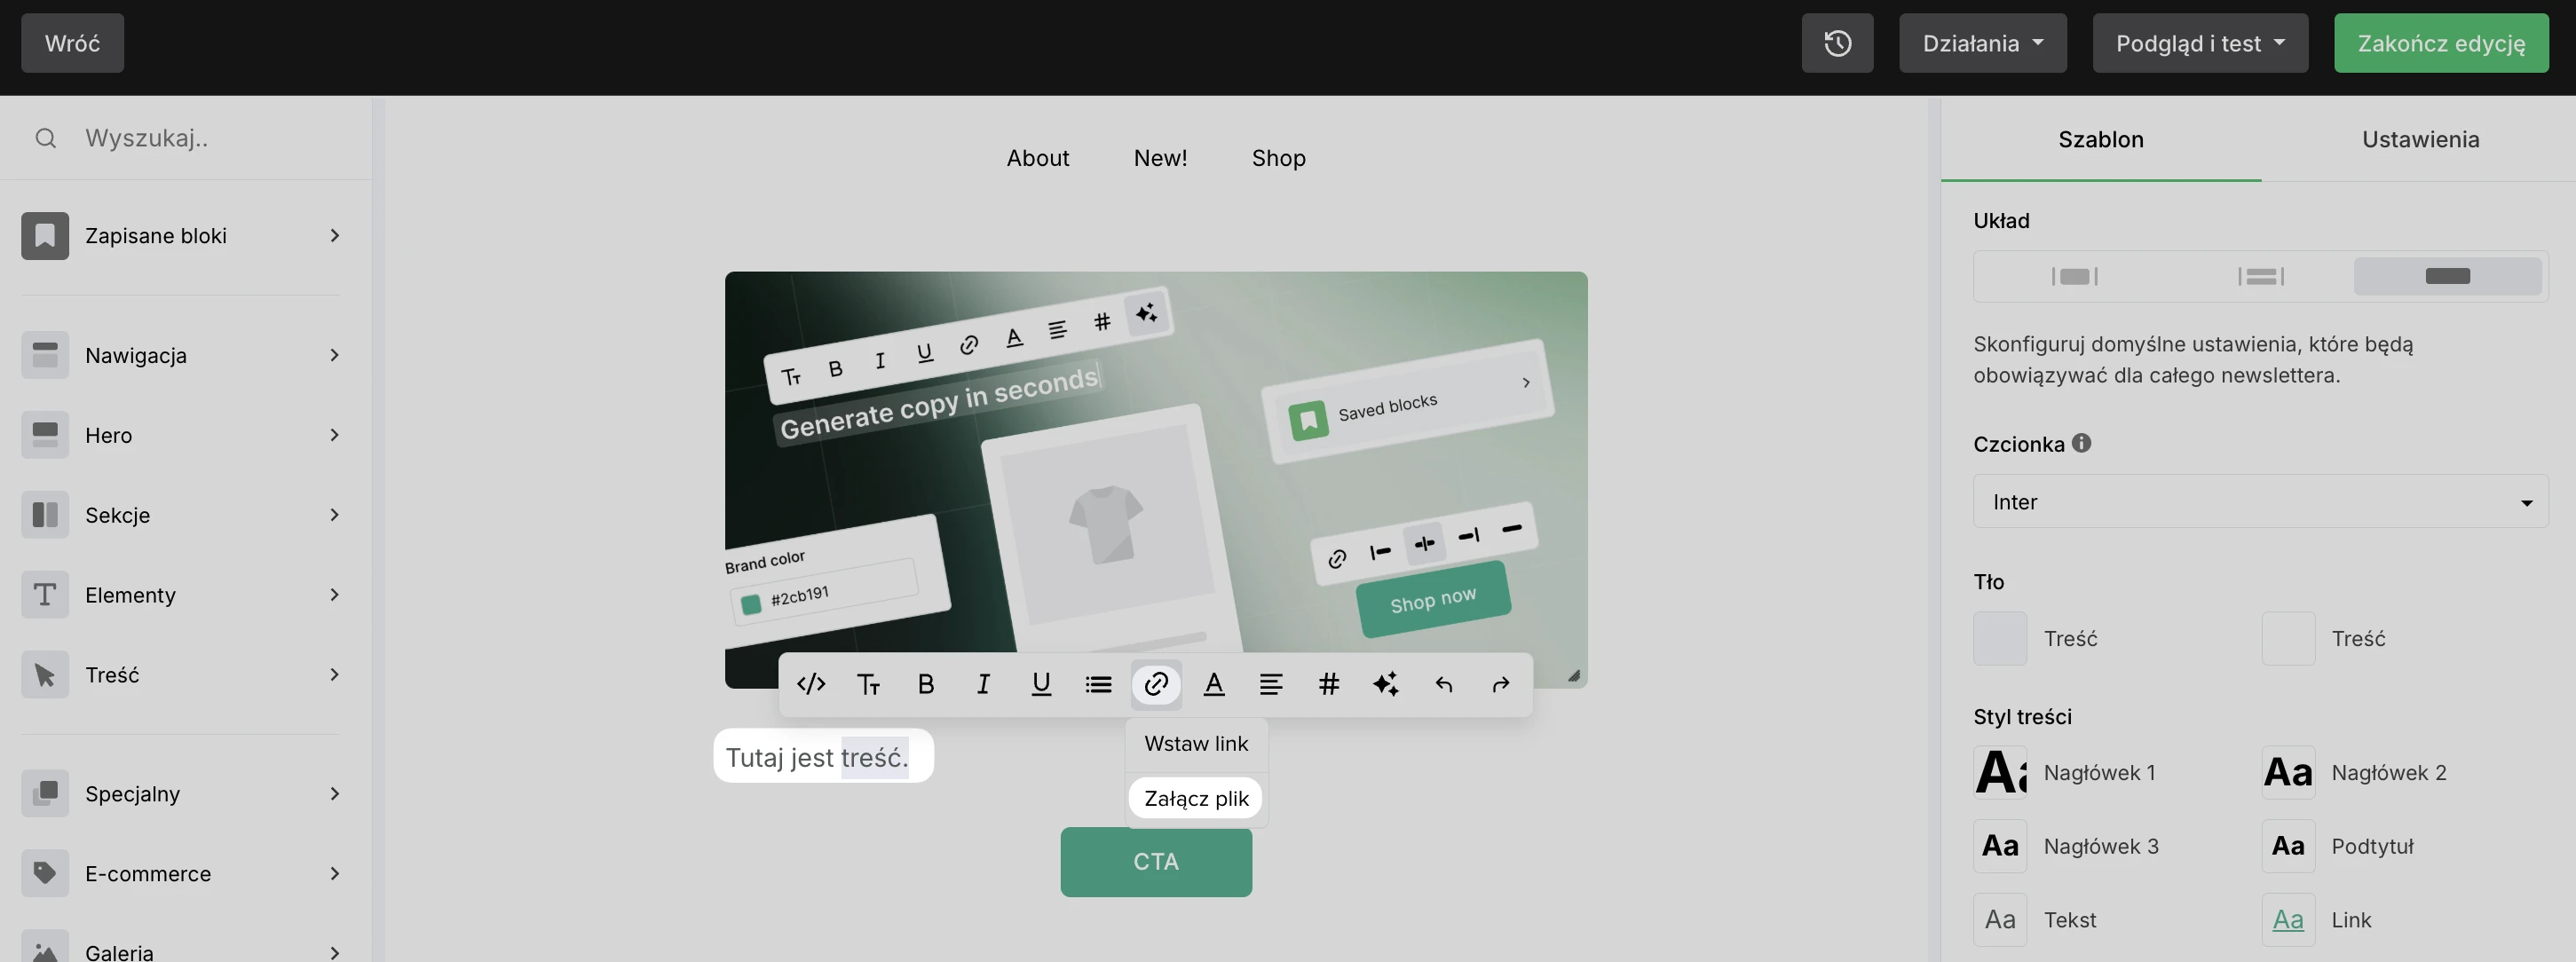Click the code view icon in text toolbar
Screen dimensions: 2576x962
click(811, 684)
